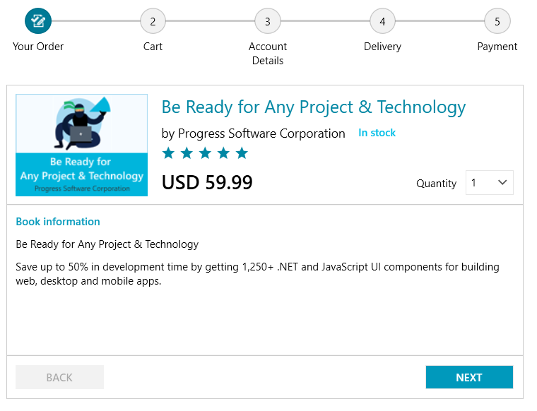Open the 'Be Ready for Any Project & Technology' title
The height and width of the screenshot is (411, 537).
(314, 107)
